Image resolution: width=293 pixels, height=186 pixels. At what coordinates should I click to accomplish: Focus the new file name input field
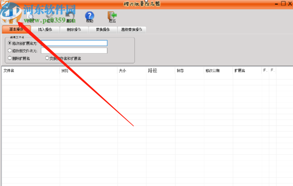pos(74,50)
